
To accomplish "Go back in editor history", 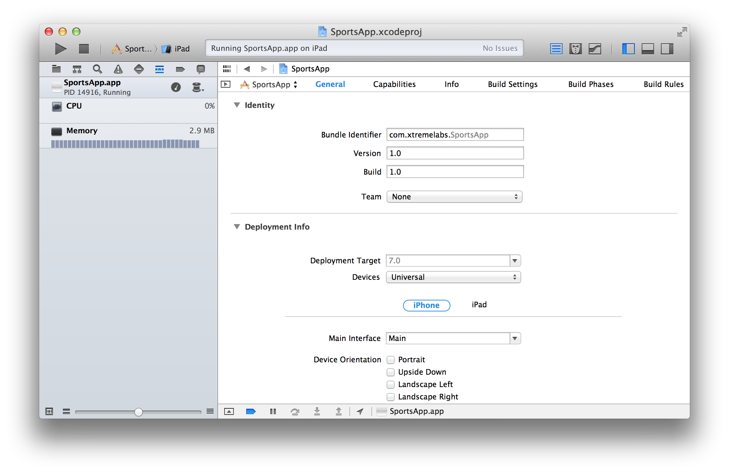I will (247, 69).
